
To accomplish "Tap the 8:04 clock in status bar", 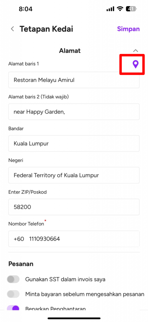I will [x=26, y=9].
